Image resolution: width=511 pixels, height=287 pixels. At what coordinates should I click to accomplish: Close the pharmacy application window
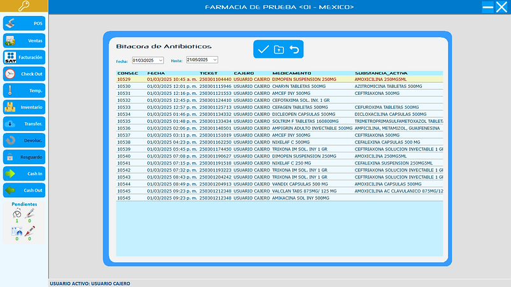click(x=501, y=7)
